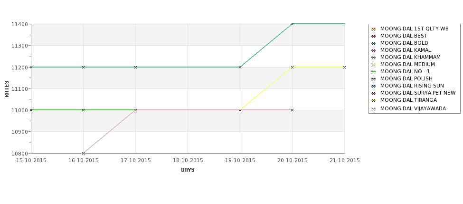Viewport: 463px width, 204px height.
Task: Click the MOONG DAL BEST legend marker
Action: [x=374, y=36]
